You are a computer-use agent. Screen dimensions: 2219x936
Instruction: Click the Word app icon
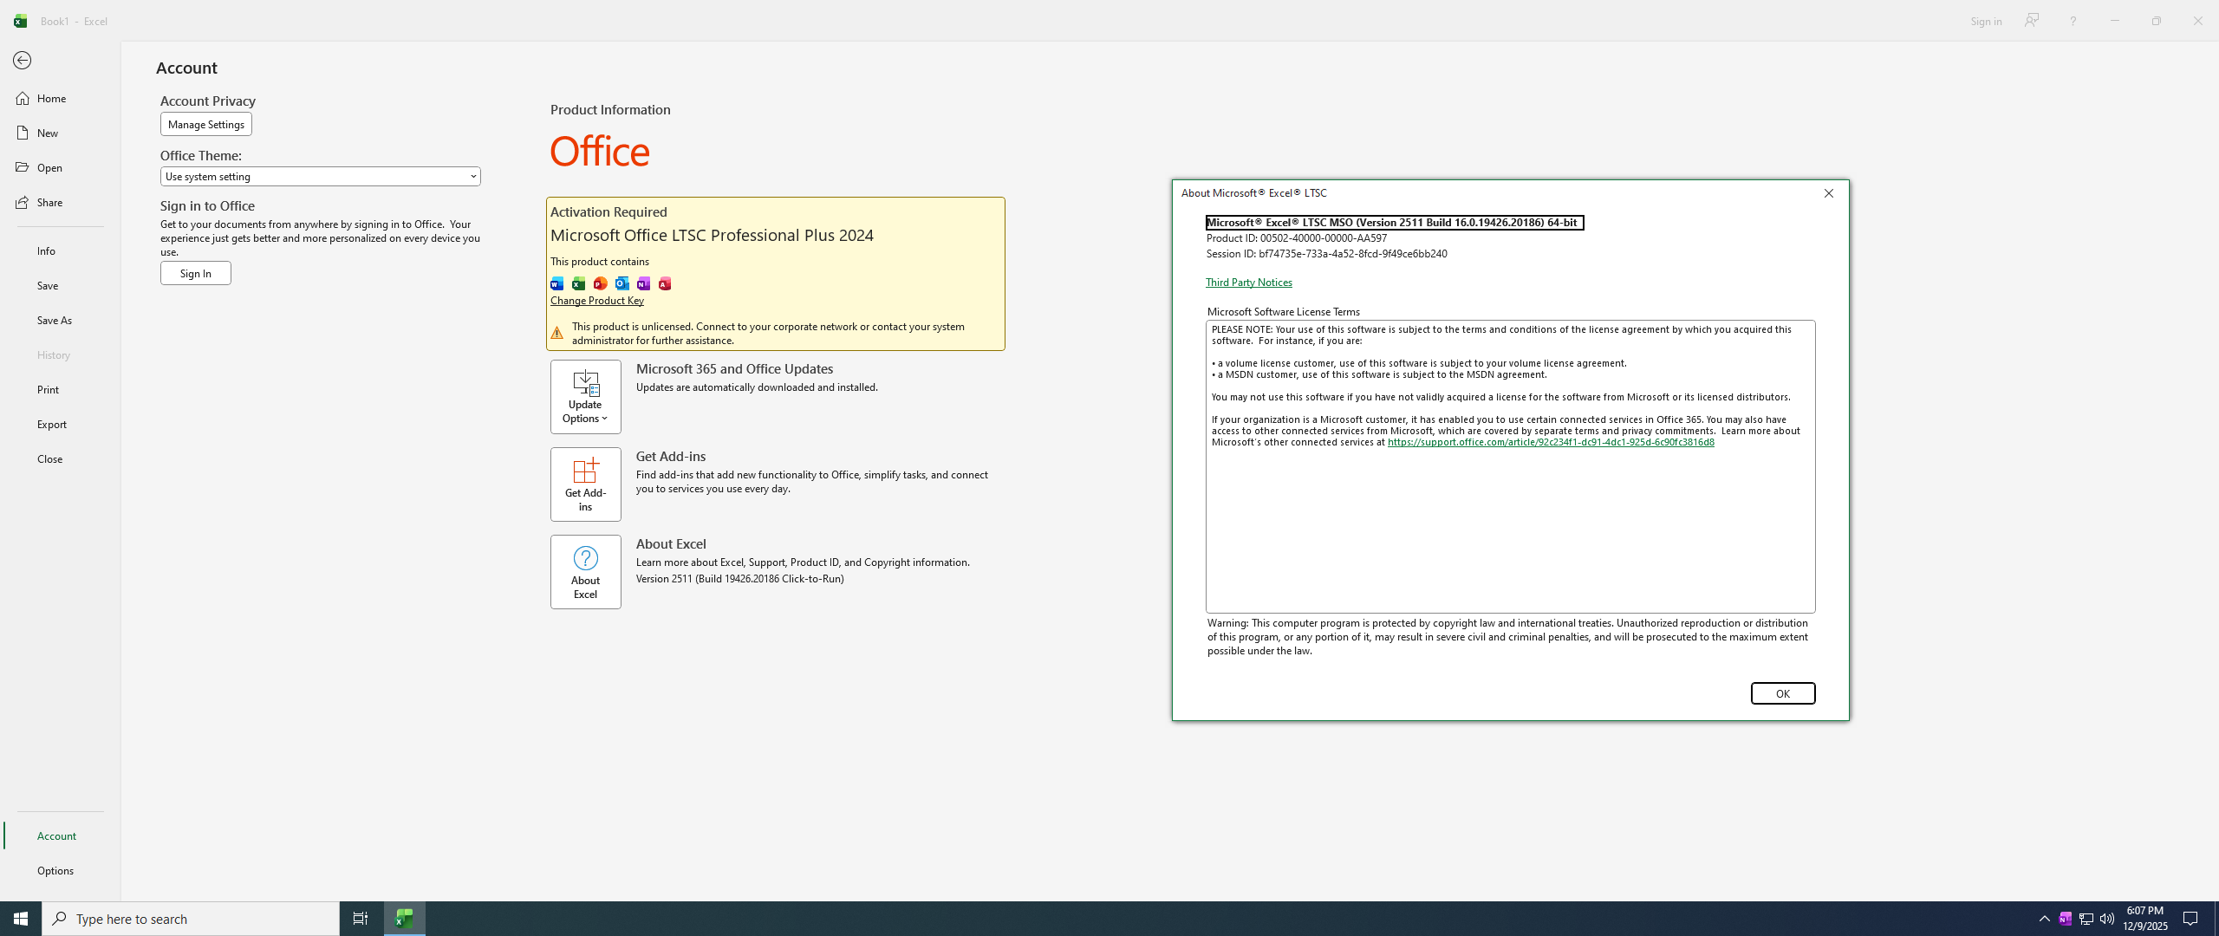[556, 283]
